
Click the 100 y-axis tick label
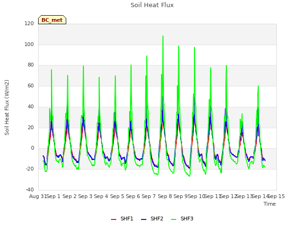coord(29,44)
